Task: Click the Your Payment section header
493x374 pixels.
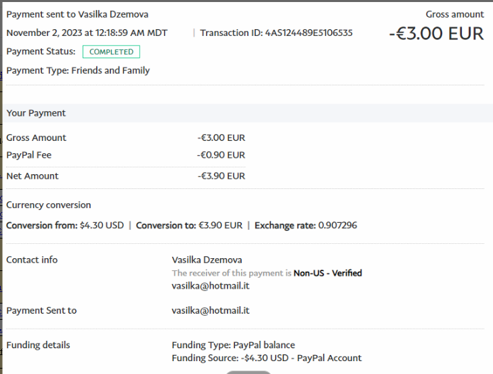Action: 36,113
